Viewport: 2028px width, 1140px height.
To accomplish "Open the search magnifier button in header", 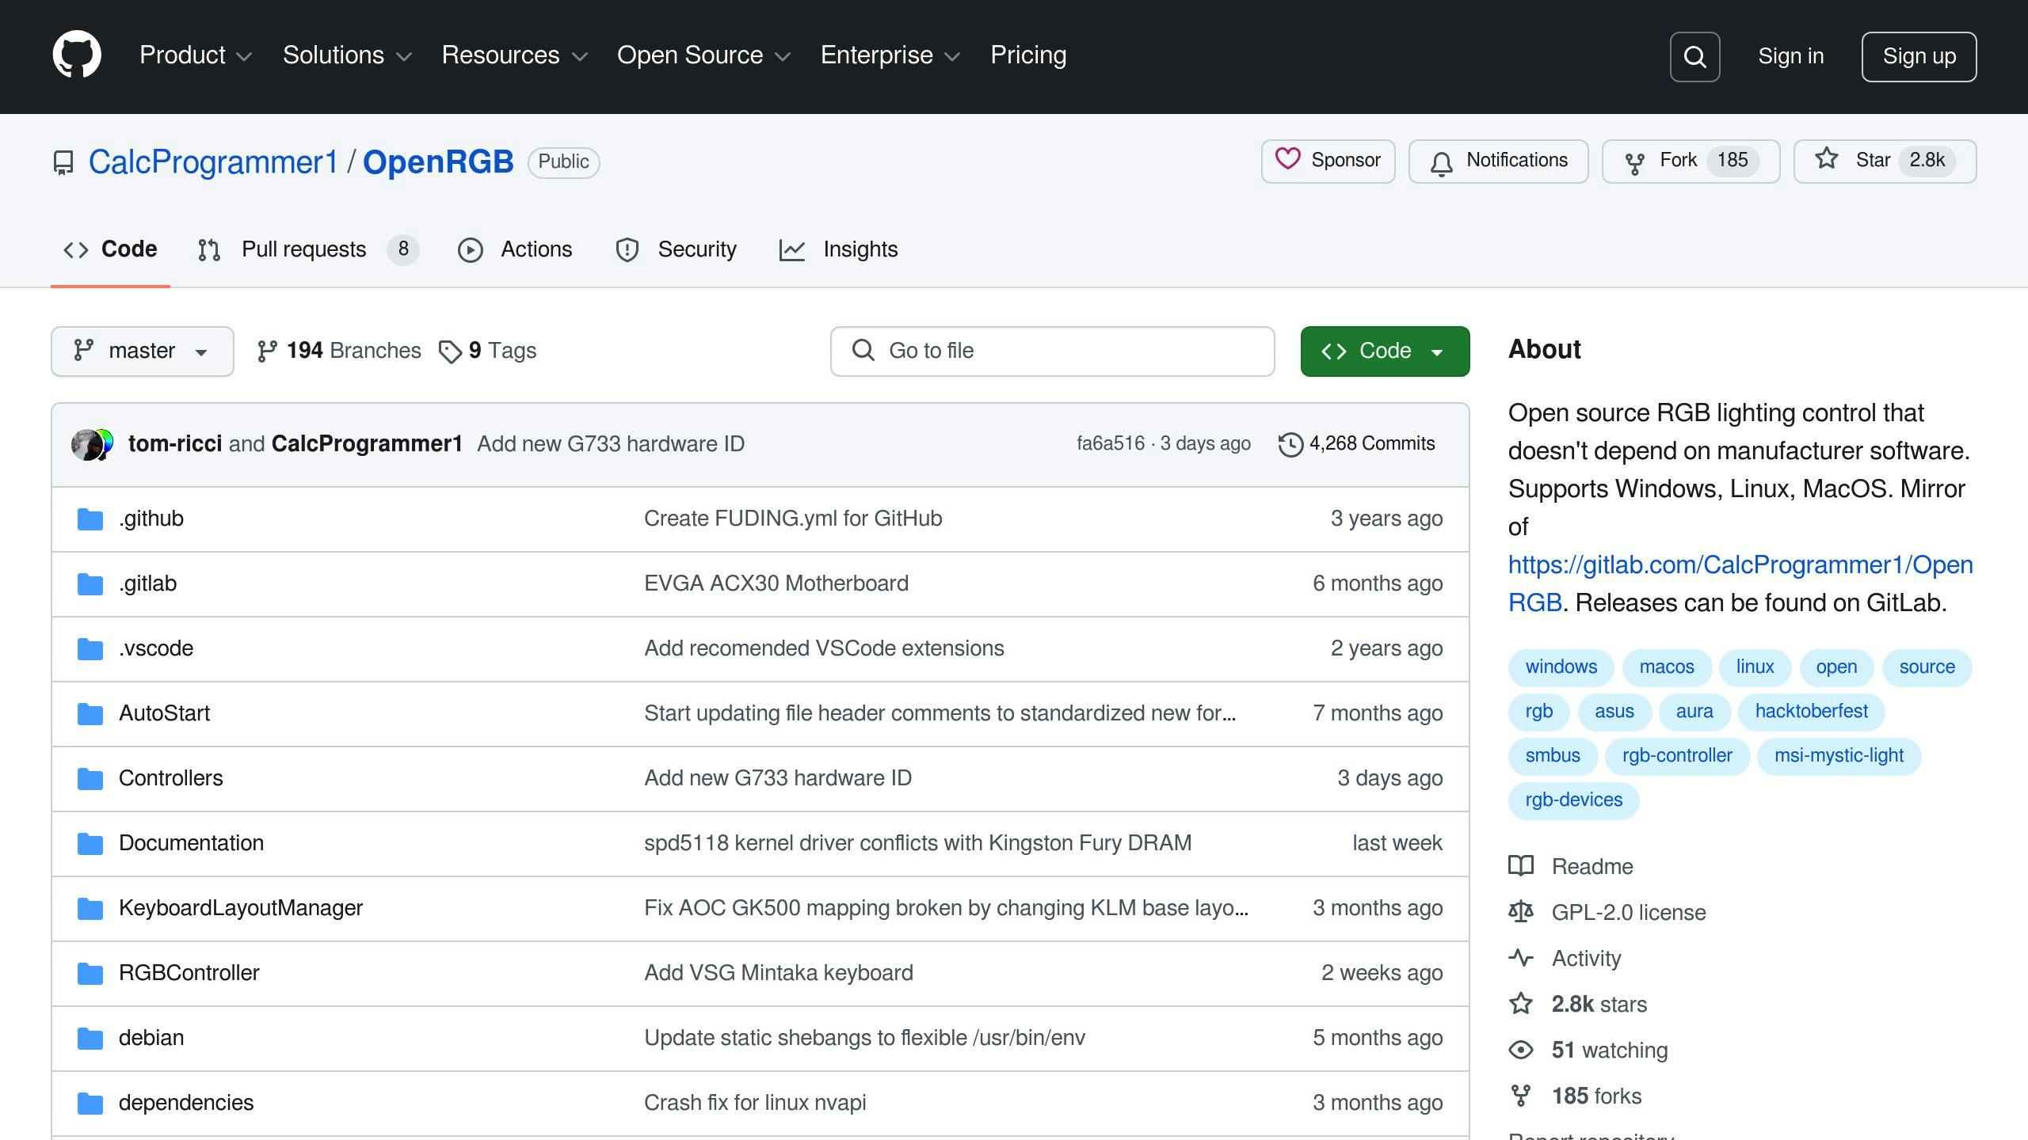I will pos(1694,56).
